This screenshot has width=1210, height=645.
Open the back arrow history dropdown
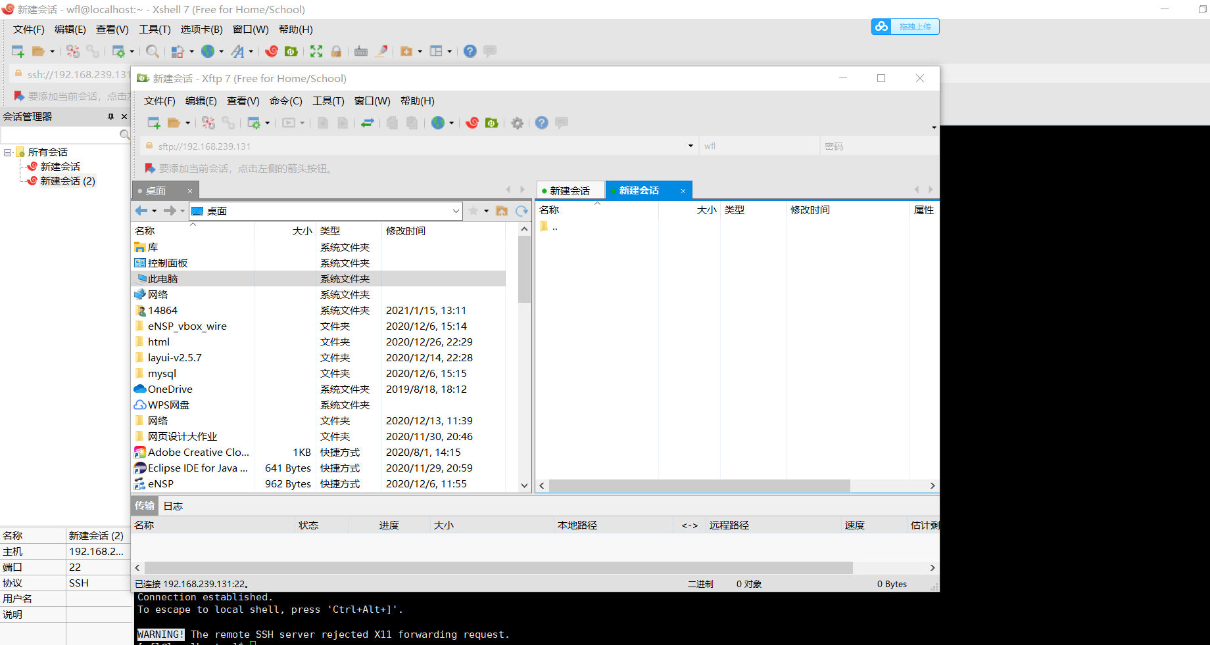[155, 211]
